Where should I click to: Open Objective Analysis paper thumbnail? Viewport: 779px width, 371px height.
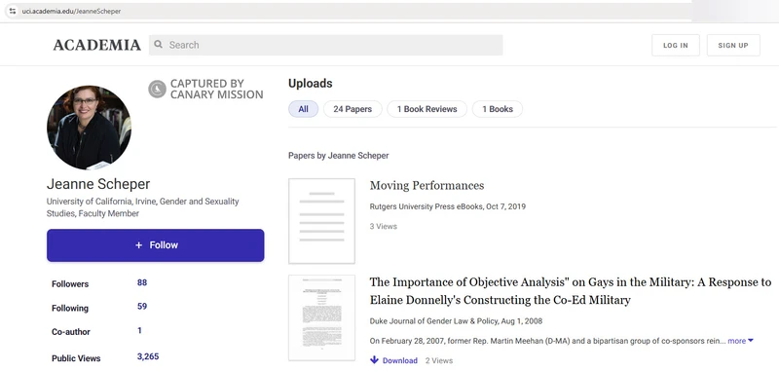pos(321,317)
